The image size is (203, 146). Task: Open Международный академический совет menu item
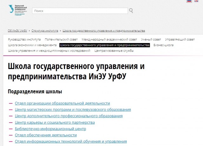(x=109, y=40)
